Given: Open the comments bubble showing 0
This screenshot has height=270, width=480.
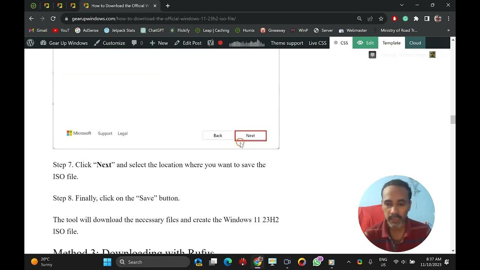Looking at the screenshot, I should 137,43.
